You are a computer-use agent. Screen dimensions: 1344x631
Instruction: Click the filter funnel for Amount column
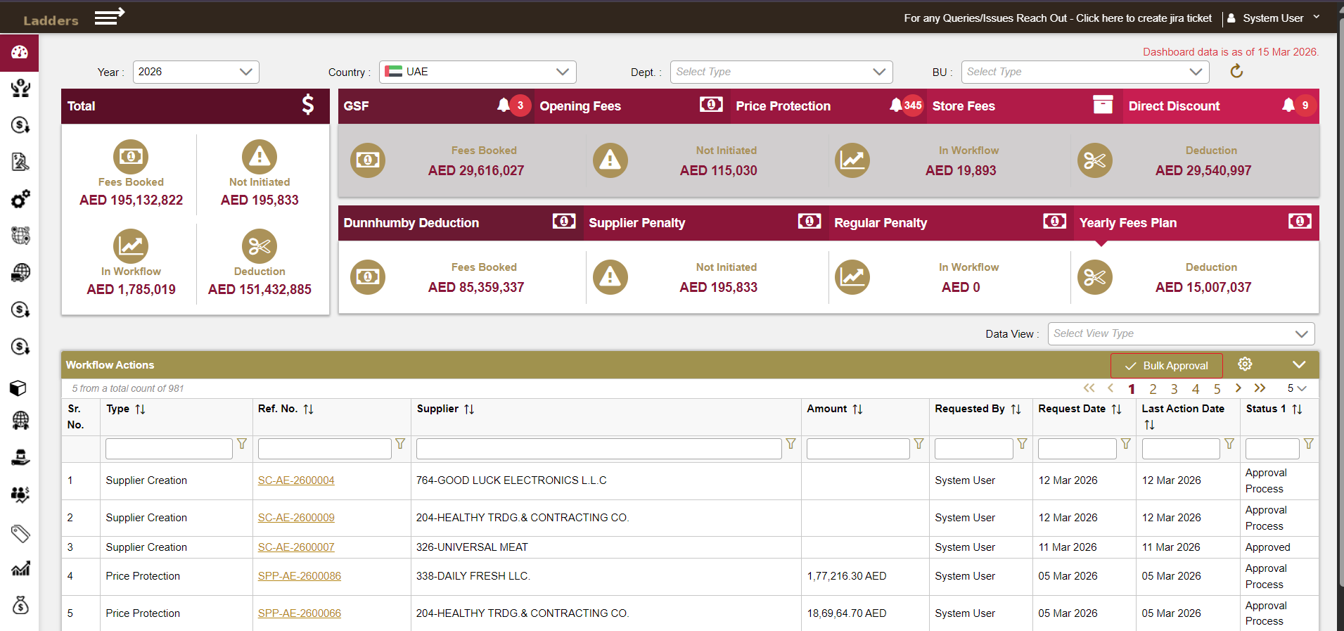[919, 444]
